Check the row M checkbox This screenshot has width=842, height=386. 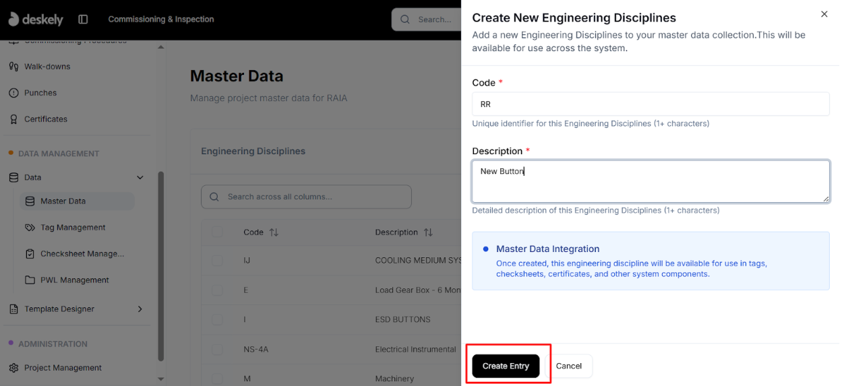point(217,379)
